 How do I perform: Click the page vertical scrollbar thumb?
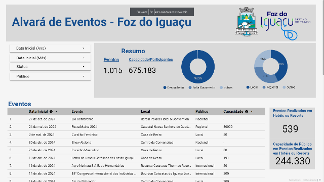tap(323, 37)
